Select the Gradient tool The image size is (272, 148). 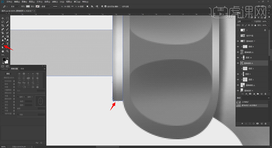7,36
